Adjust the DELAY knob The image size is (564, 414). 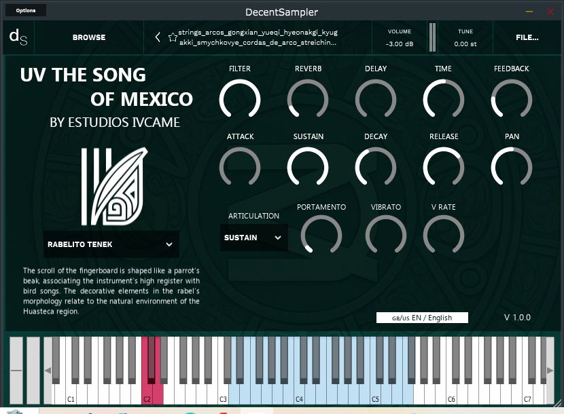pyautogui.click(x=376, y=100)
